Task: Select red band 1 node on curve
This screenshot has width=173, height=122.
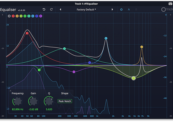Action: pos(27,33)
